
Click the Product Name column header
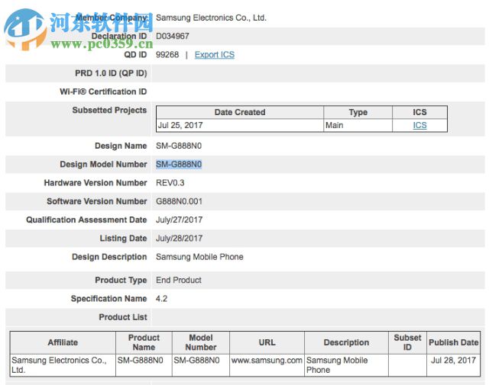(x=144, y=342)
